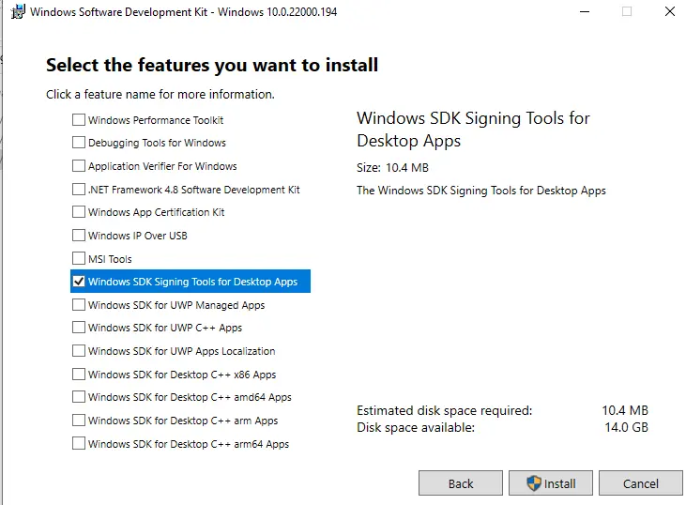This screenshot has width=686, height=505.
Task: Check the Debugging Tools for Windows box
Action: point(79,143)
